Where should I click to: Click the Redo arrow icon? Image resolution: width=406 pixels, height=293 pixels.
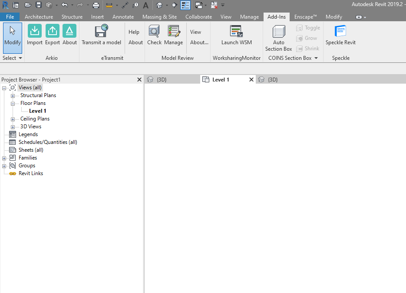point(80,5)
